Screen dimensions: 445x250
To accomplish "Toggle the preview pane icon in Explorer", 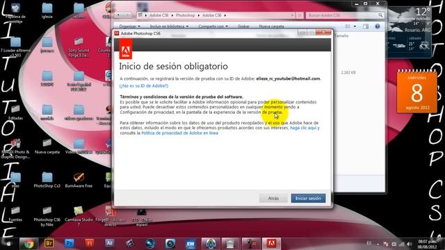I will click(366, 26).
